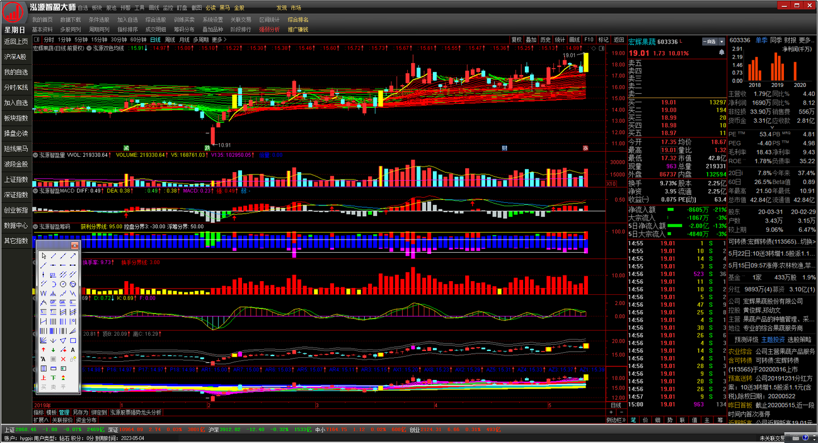This screenshot has height=443, width=818.
Task: Switch chart to 60分钟 period
Action: (138, 40)
